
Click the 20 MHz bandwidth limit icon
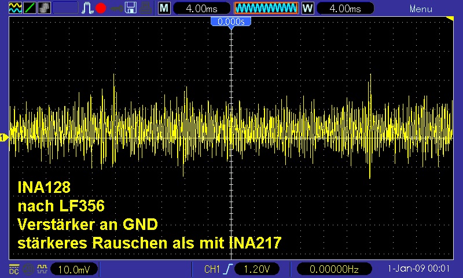coord(28,269)
